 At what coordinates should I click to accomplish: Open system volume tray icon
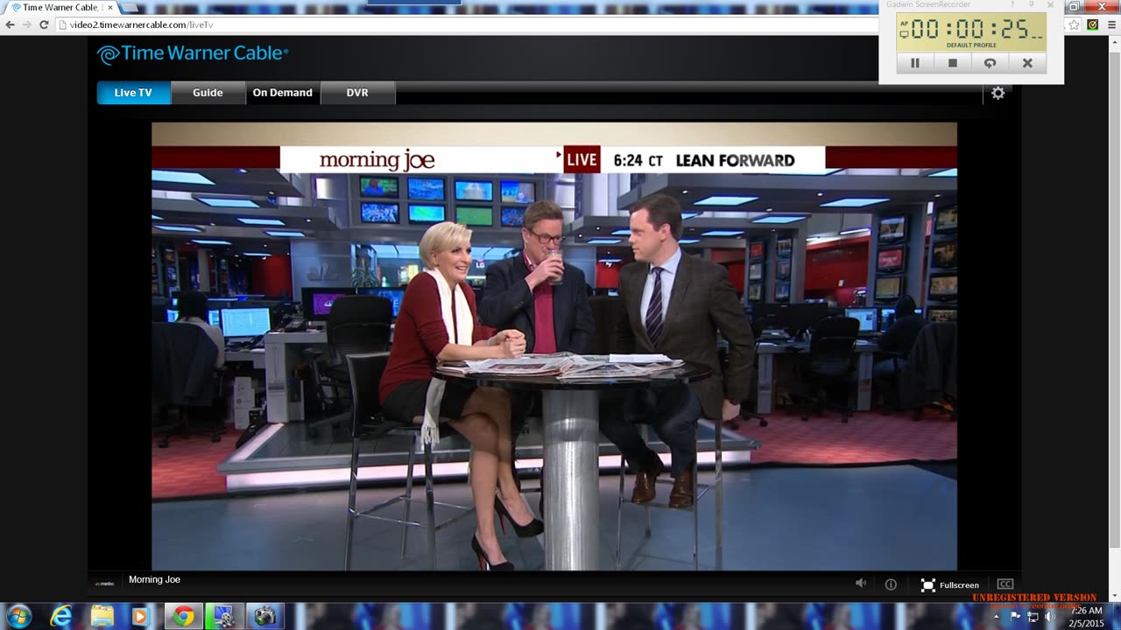pos(1050,617)
